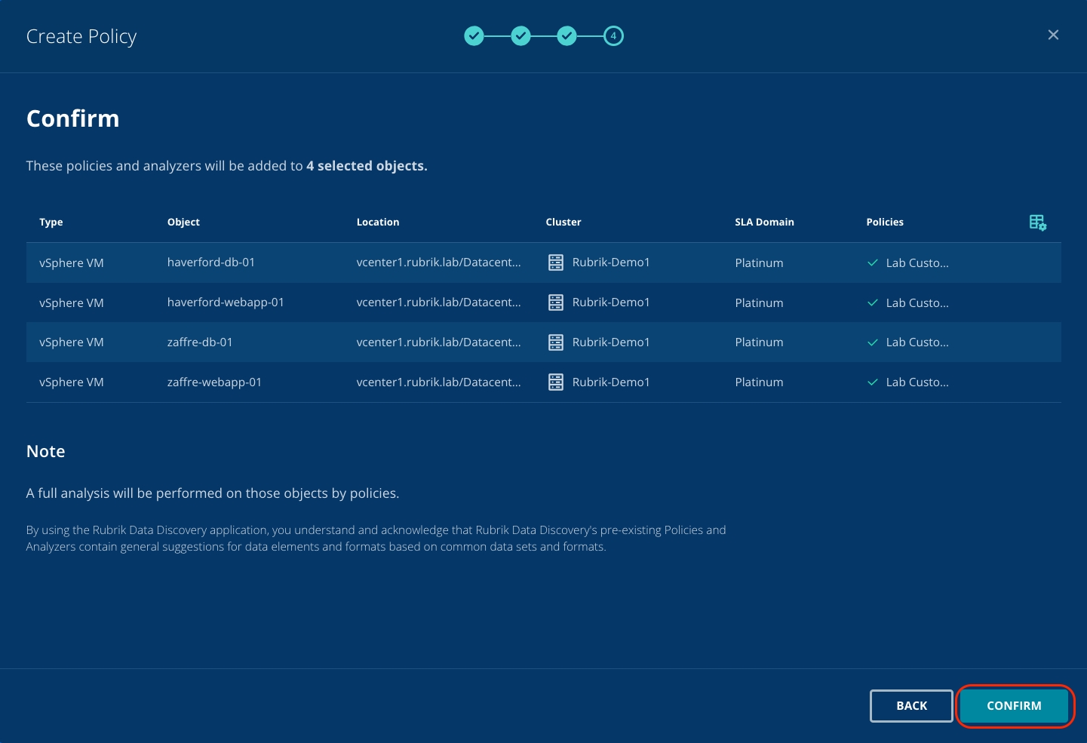1087x743 pixels.
Task: Select step 4 in wizard progress
Action: [613, 35]
